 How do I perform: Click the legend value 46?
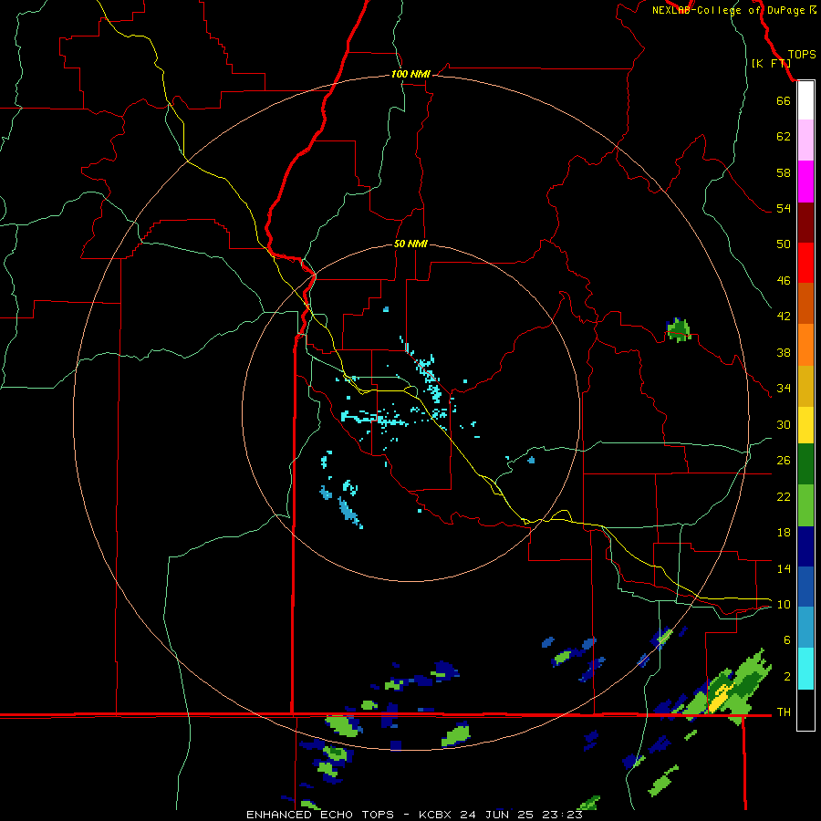pyautogui.click(x=784, y=281)
